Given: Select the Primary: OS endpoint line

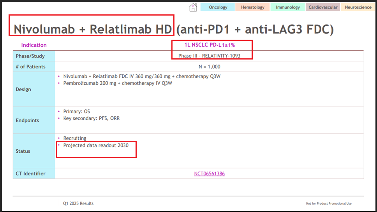Looking at the screenshot, I should (x=76, y=111).
